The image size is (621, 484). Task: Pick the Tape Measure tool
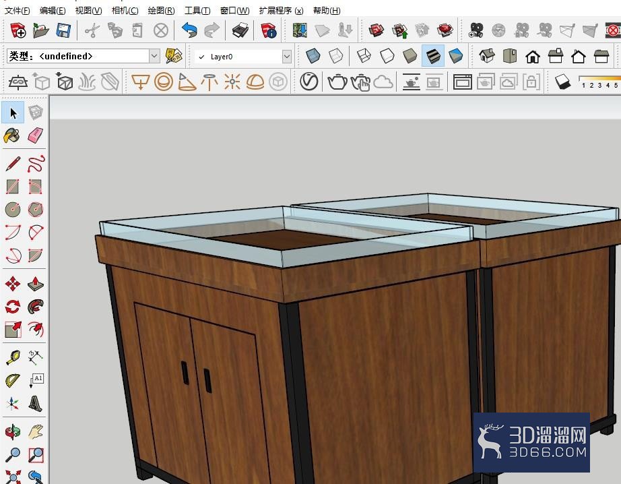pos(13,357)
